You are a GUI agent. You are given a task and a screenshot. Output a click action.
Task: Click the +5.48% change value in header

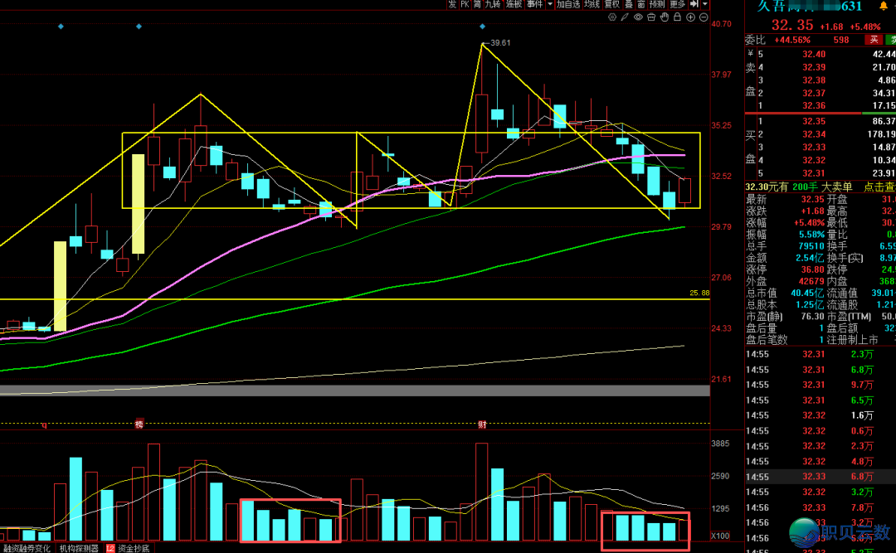[865, 27]
